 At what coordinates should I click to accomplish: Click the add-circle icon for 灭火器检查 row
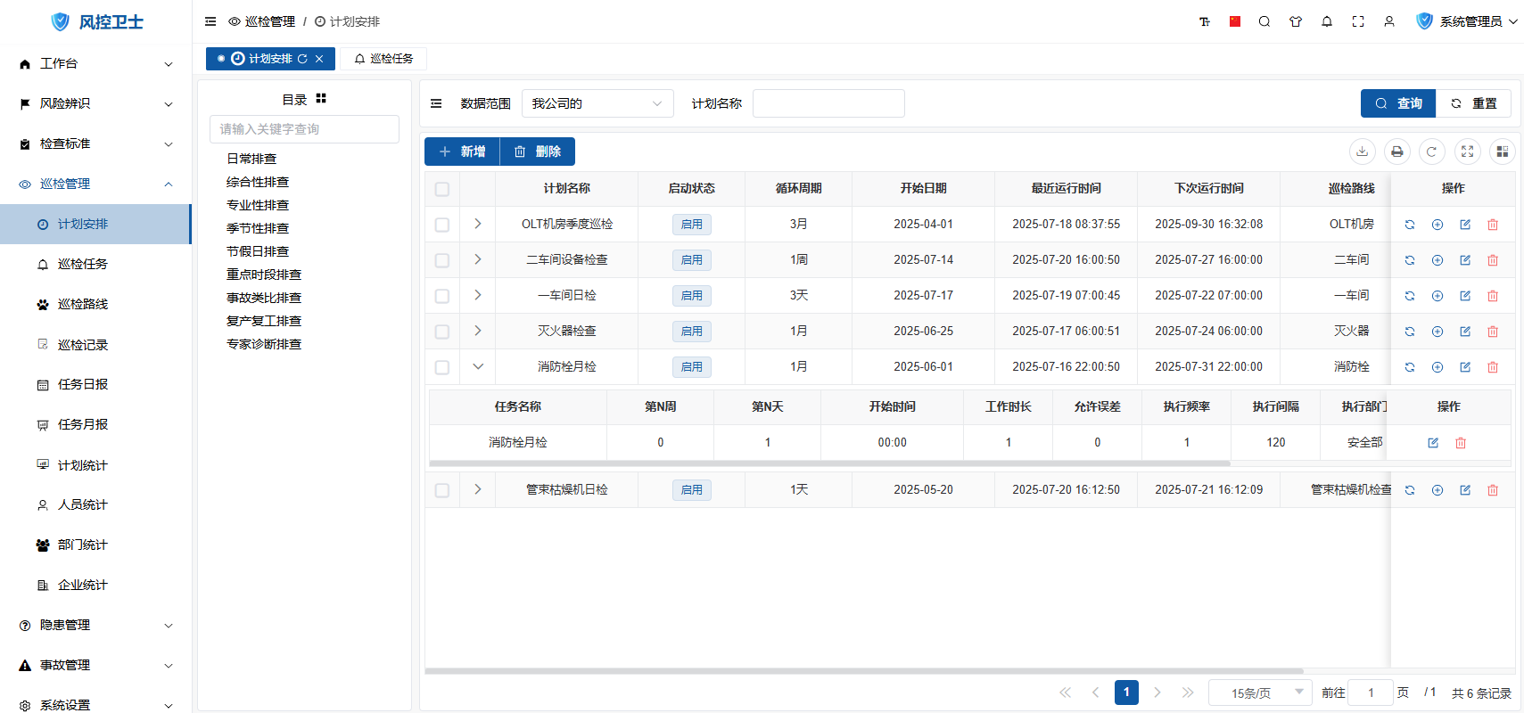1437,332
